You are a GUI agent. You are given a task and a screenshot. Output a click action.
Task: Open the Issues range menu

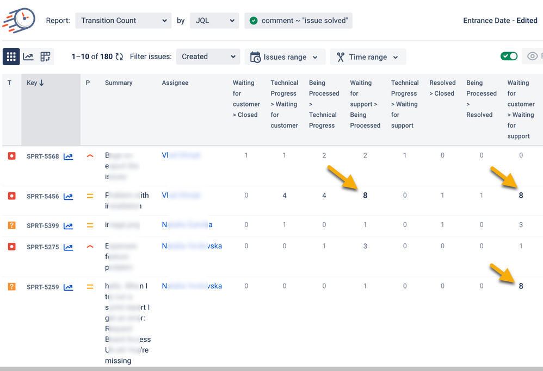click(x=285, y=57)
